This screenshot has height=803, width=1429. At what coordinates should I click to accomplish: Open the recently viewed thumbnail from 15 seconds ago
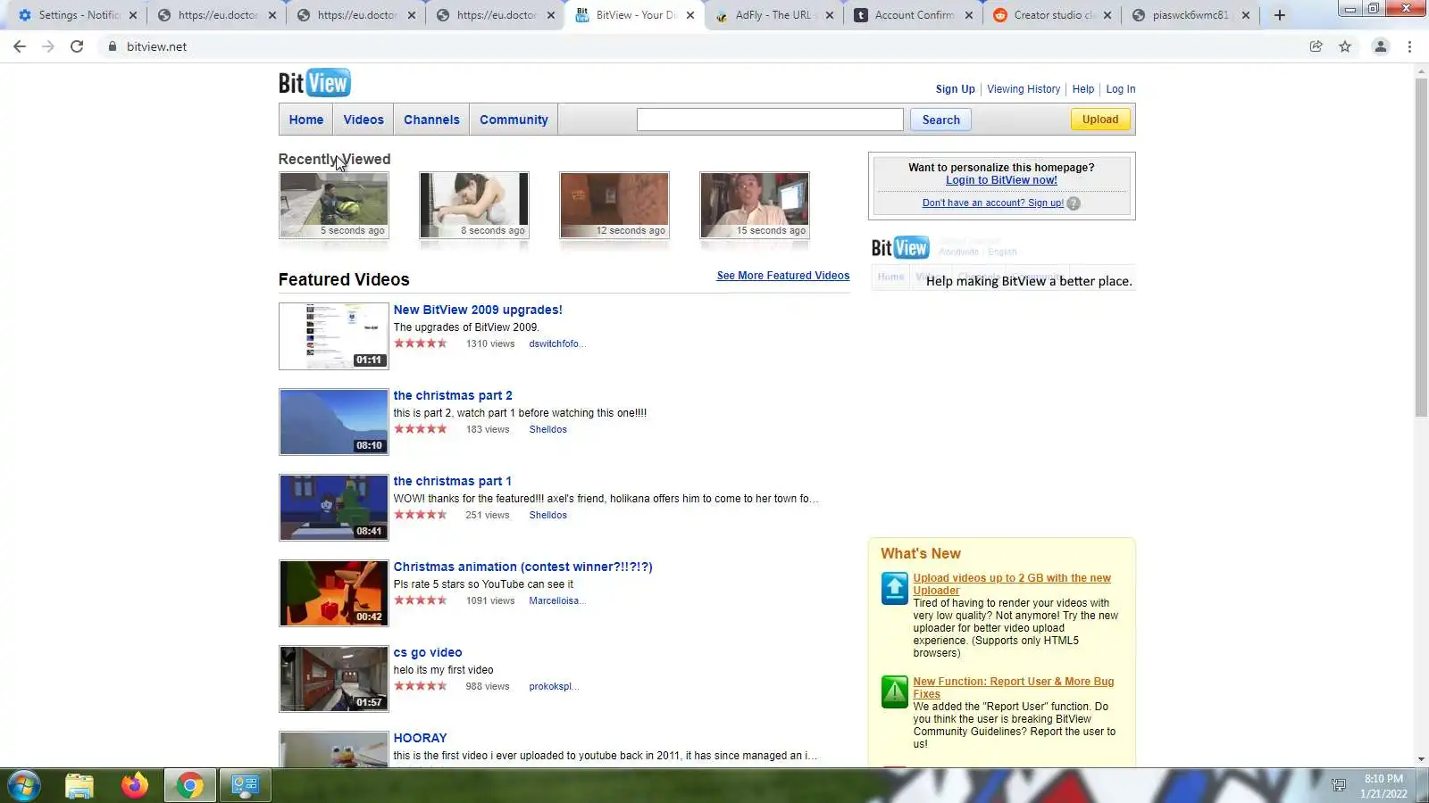click(x=755, y=205)
